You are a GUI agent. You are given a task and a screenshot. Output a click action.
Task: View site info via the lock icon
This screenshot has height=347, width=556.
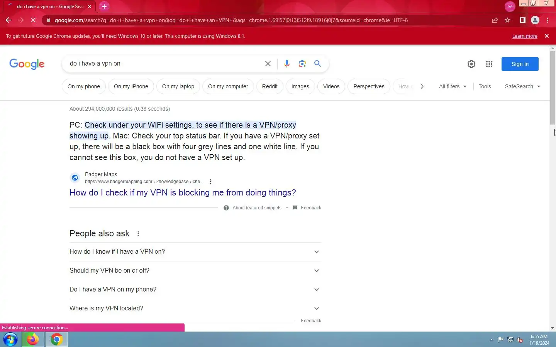coord(48,20)
